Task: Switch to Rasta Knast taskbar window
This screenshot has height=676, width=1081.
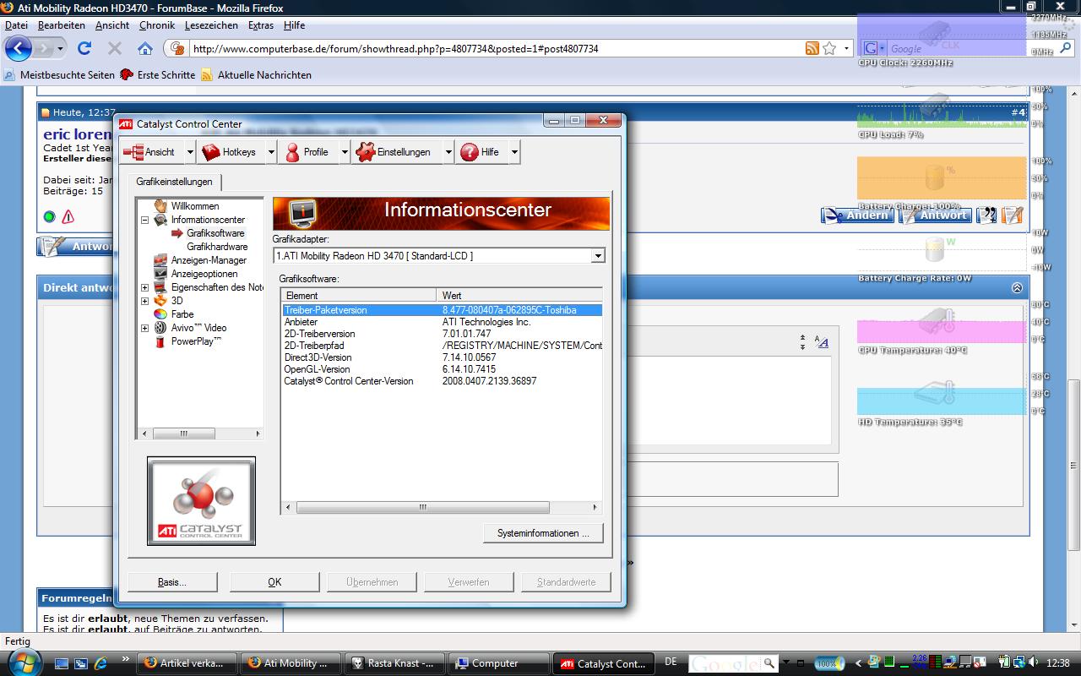Action: (x=394, y=663)
